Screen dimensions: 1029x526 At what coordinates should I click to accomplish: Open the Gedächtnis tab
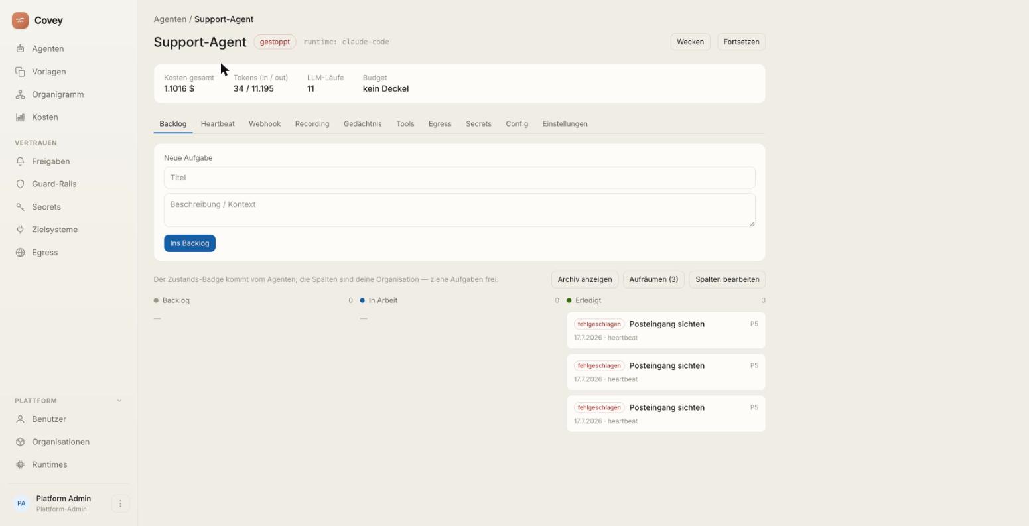(363, 124)
